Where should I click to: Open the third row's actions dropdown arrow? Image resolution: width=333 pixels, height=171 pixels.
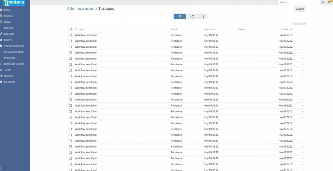tap(303, 47)
